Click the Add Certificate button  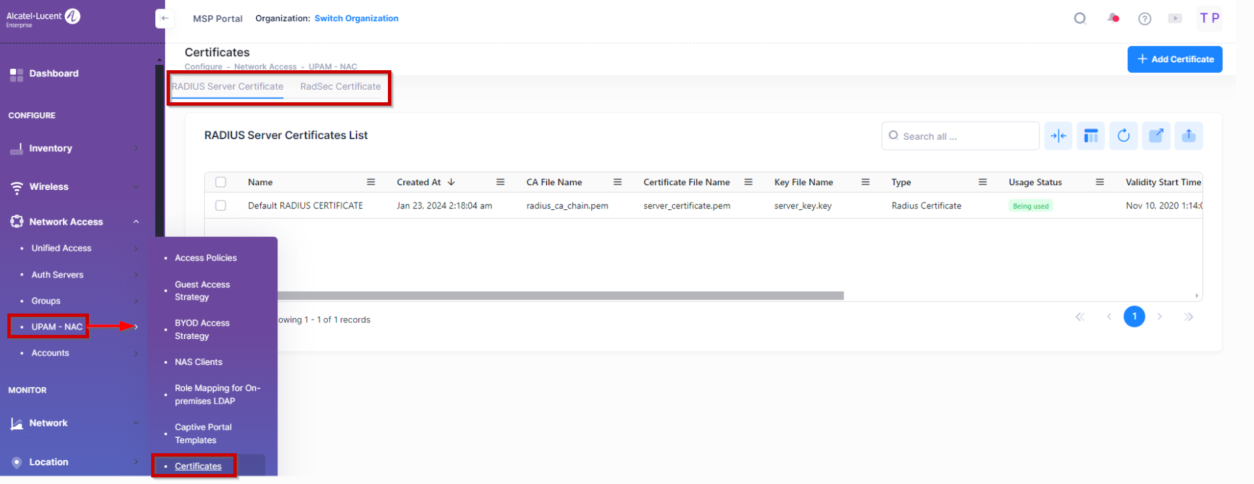[1174, 59]
